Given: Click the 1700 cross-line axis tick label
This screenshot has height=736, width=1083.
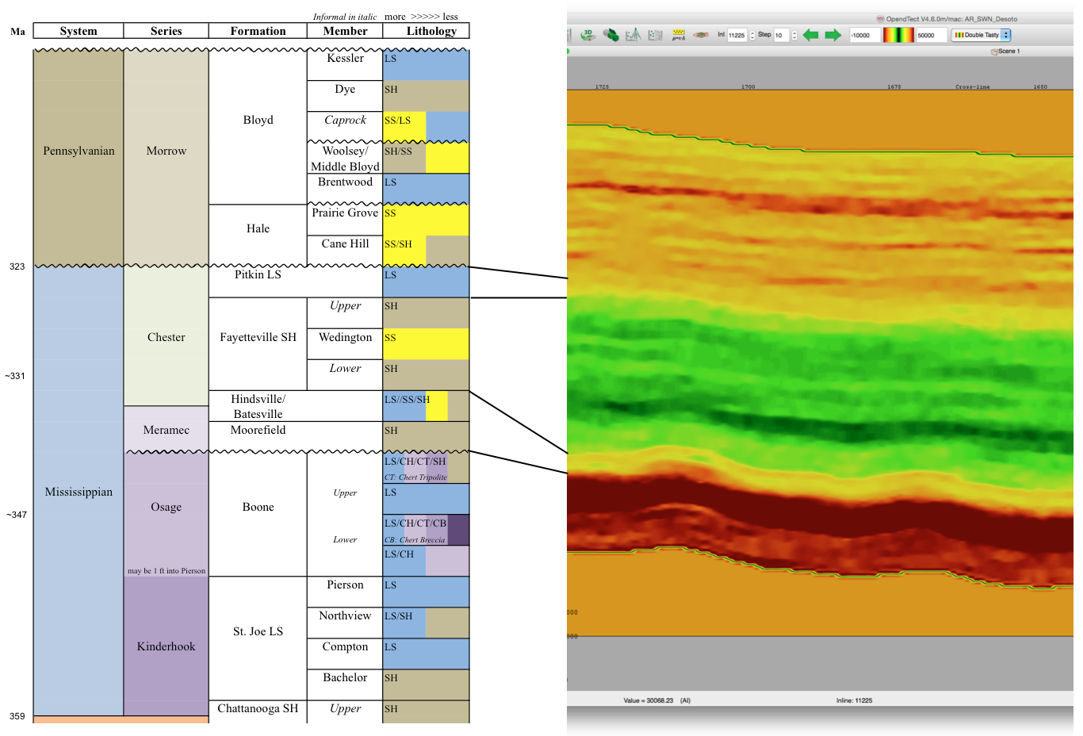Looking at the screenshot, I should pyautogui.click(x=748, y=86).
